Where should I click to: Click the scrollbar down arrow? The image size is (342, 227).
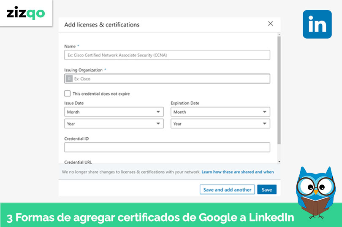(279, 162)
